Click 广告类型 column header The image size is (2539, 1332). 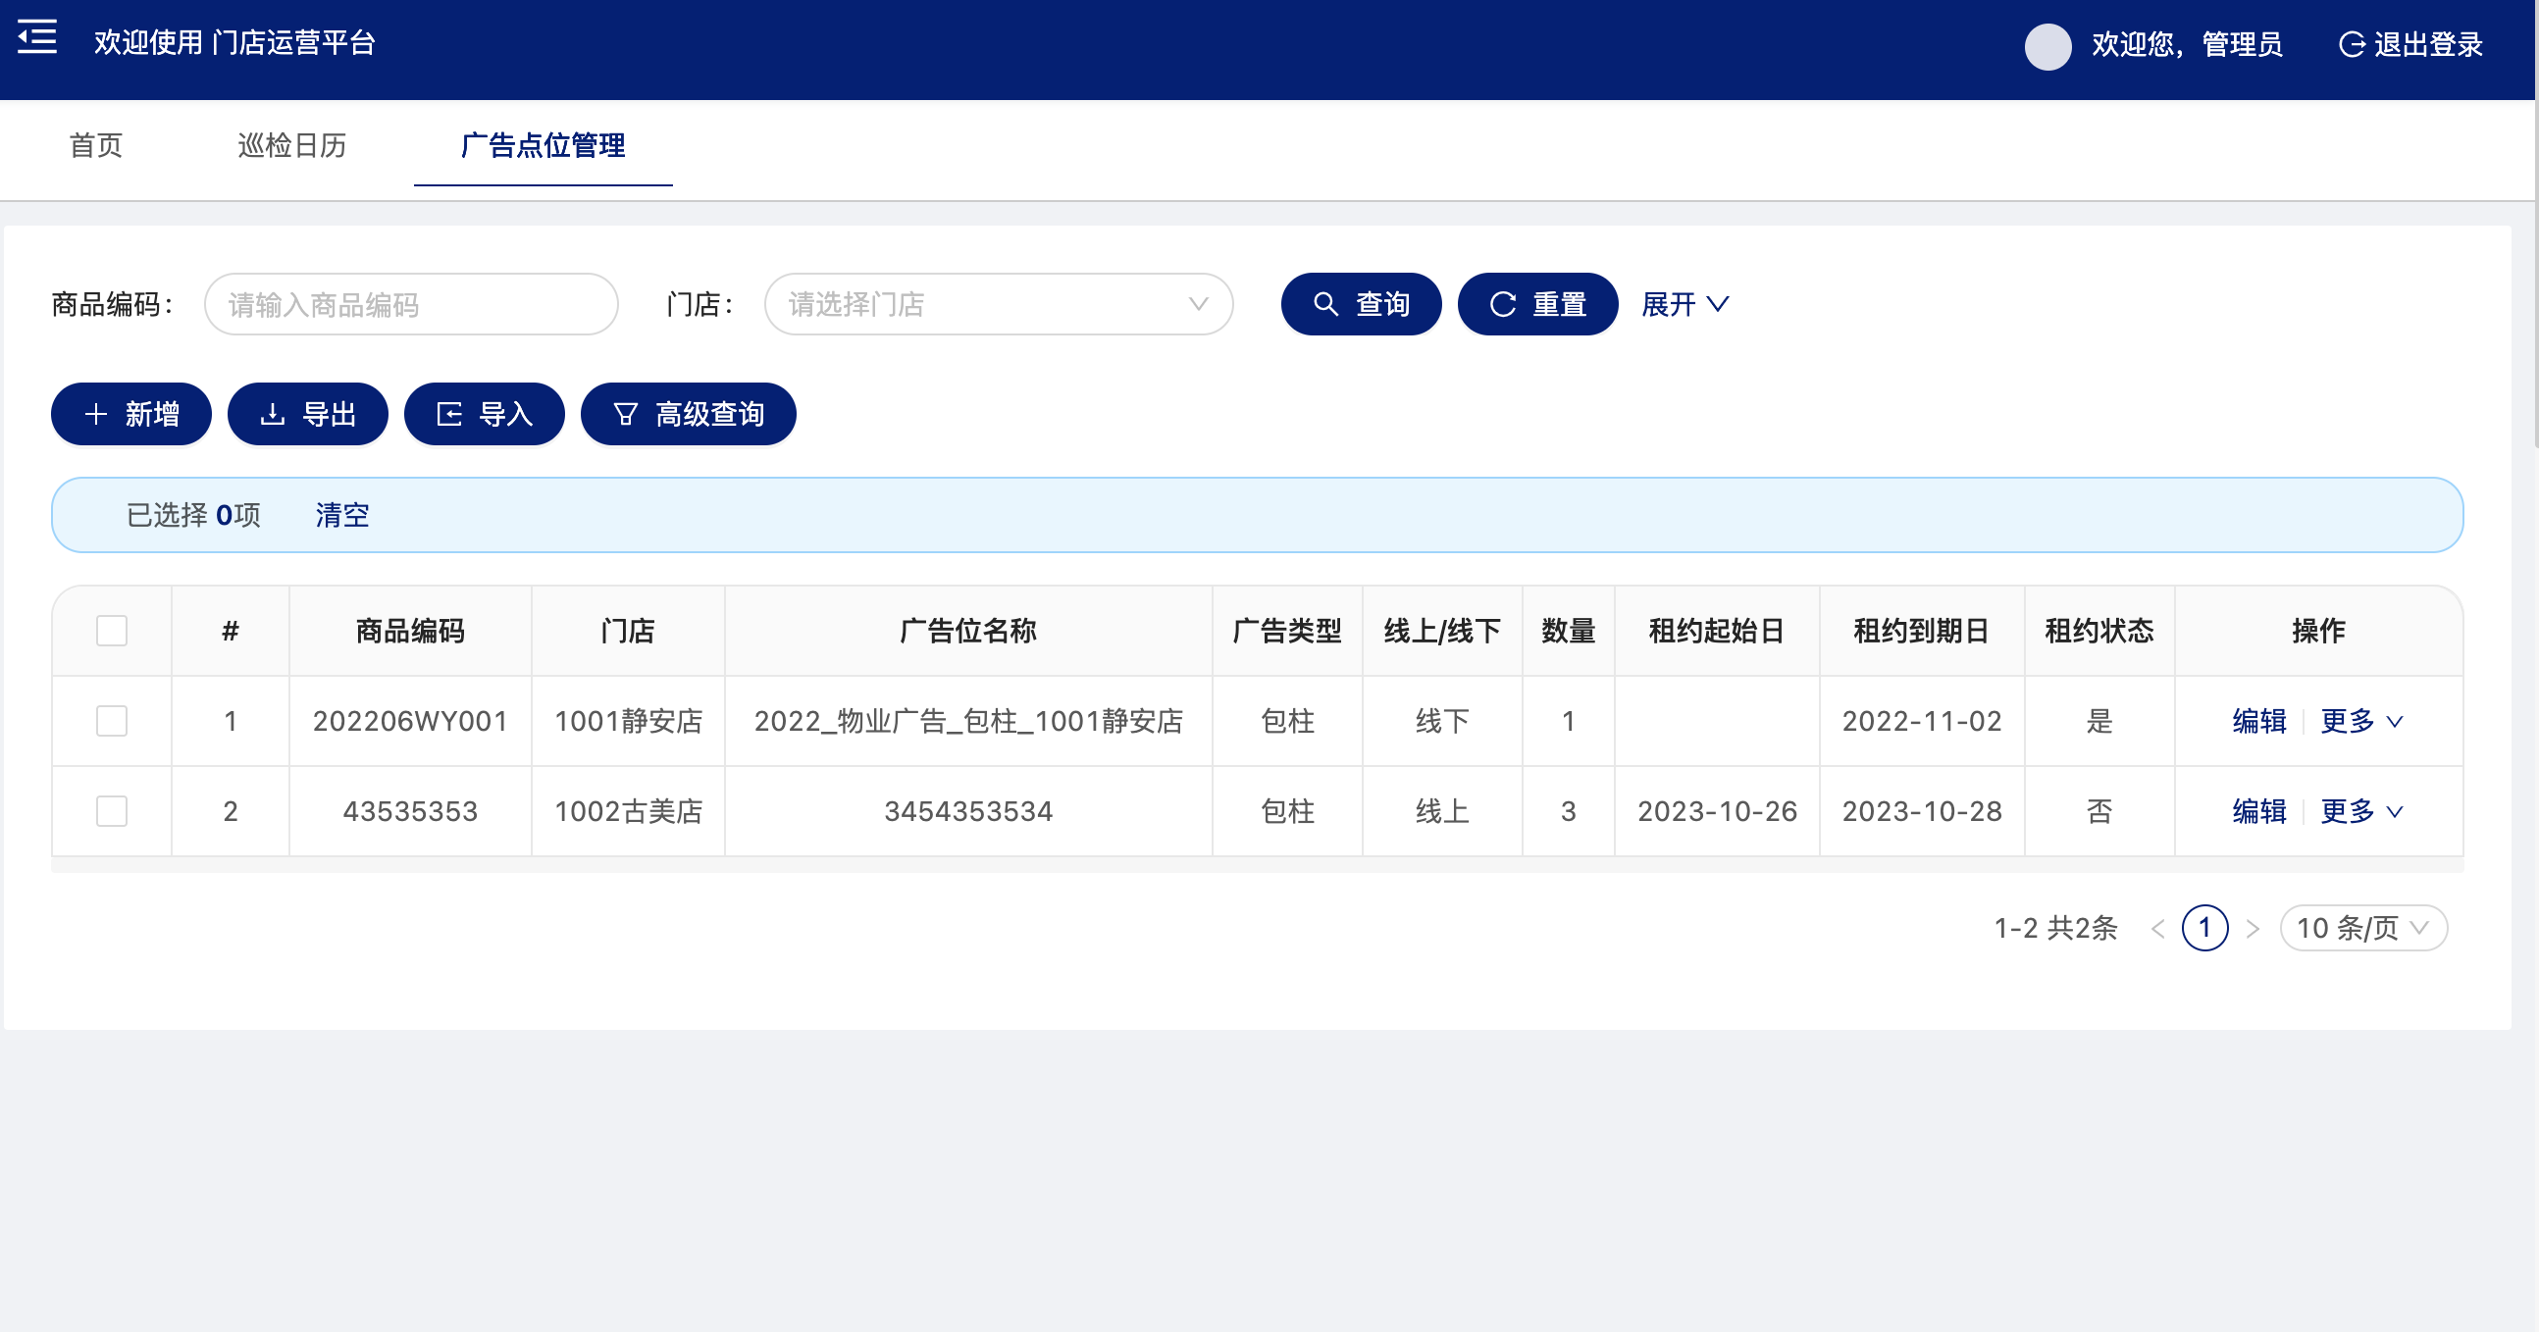pyautogui.click(x=1287, y=631)
